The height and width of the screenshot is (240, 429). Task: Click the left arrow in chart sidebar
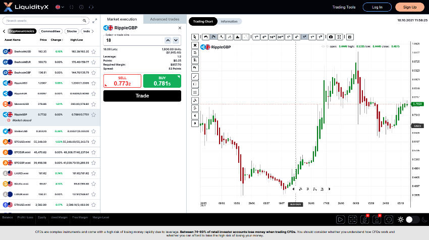(x=195, y=116)
